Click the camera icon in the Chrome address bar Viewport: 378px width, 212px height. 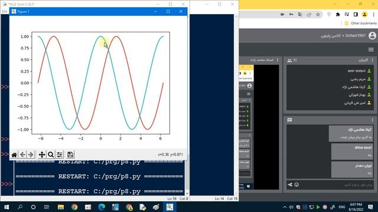point(282,14)
